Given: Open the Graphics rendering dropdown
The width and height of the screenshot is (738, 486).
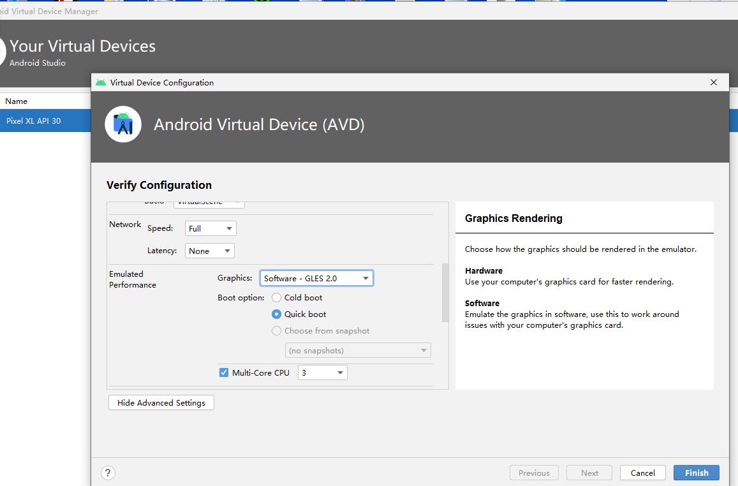Looking at the screenshot, I should (x=316, y=278).
